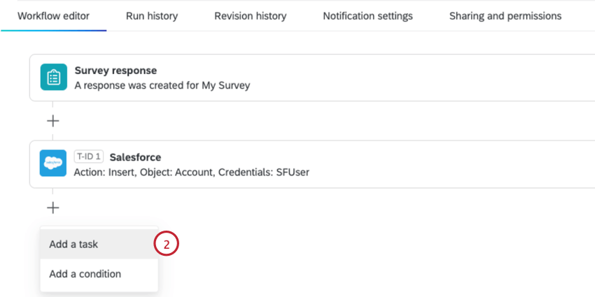Image resolution: width=595 pixels, height=297 pixels.
Task: Click the Salesforce cloud logo icon
Action: [53, 164]
